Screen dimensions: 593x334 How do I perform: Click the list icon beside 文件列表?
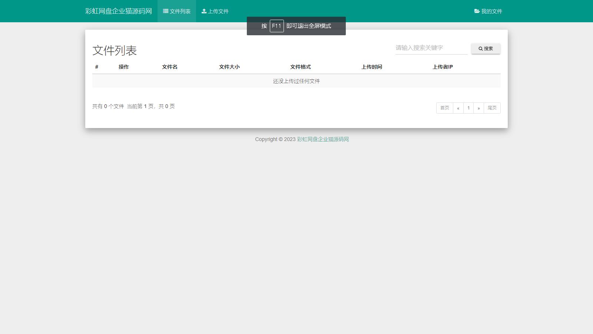(x=165, y=11)
